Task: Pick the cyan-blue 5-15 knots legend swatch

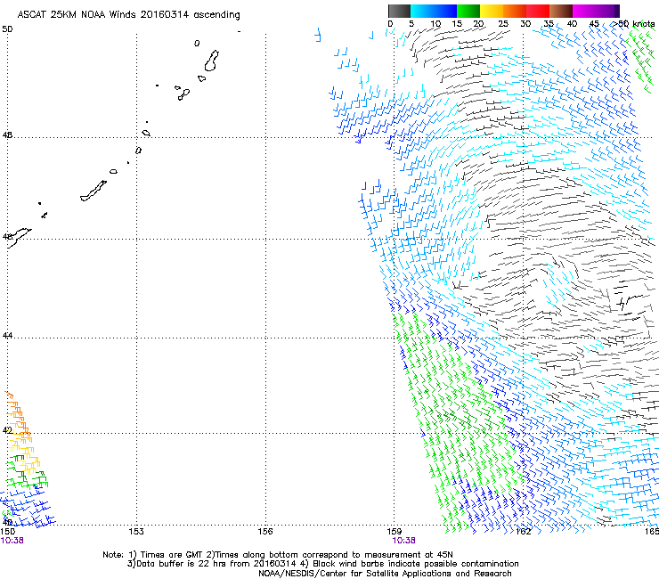Action: (434, 11)
